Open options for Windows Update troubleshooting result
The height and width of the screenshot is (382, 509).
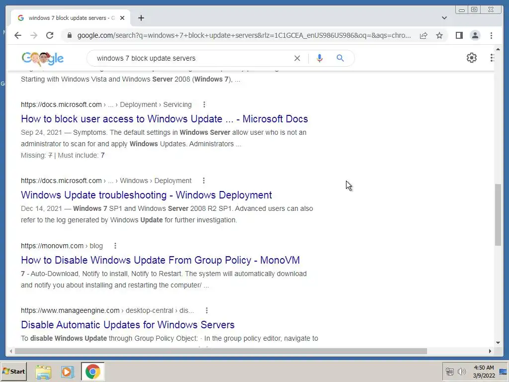(203, 181)
